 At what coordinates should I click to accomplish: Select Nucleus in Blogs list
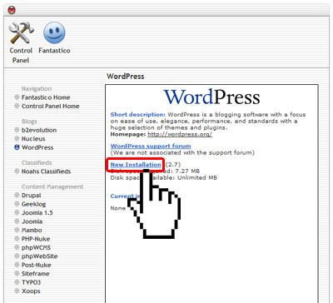[x=33, y=138]
